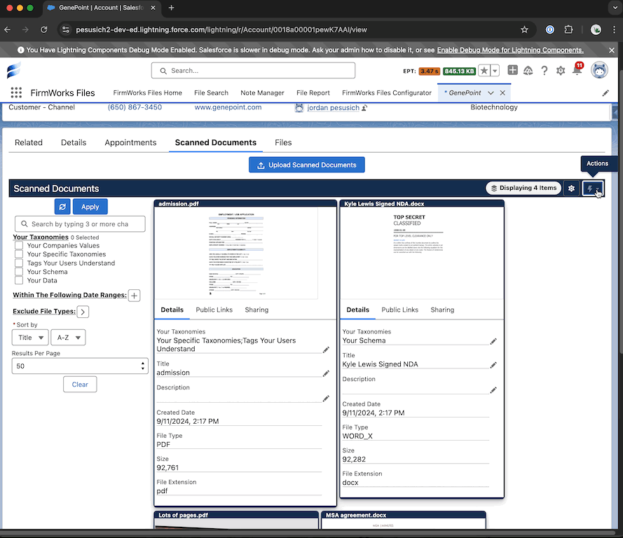
Task: Open the Actions lightning bolt menu
Action: 593,188
